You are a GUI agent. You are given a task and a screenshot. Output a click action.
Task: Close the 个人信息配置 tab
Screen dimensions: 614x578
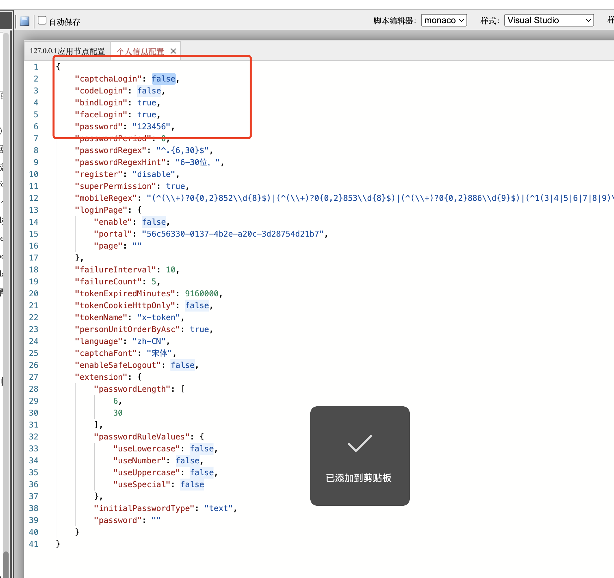point(173,51)
